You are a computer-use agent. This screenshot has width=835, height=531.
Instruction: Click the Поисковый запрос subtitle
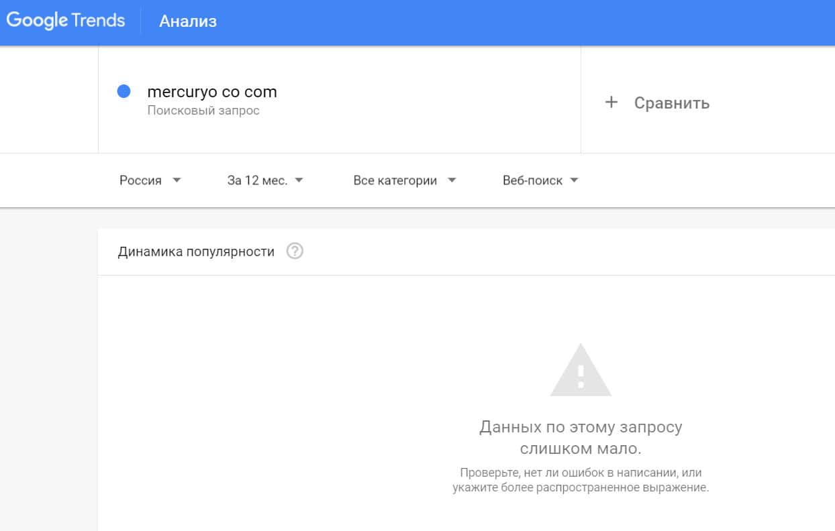(x=203, y=111)
